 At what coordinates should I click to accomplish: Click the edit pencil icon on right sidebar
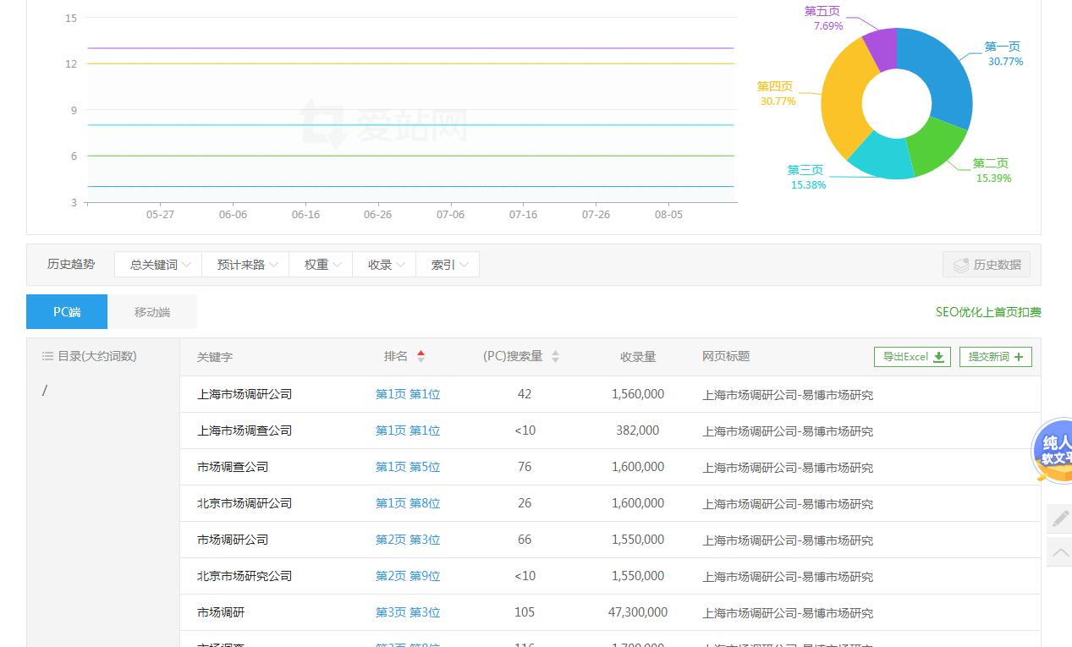1059,518
